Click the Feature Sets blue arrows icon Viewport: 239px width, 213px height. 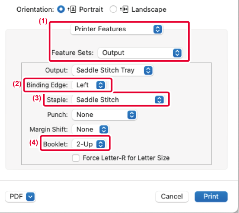(177, 53)
